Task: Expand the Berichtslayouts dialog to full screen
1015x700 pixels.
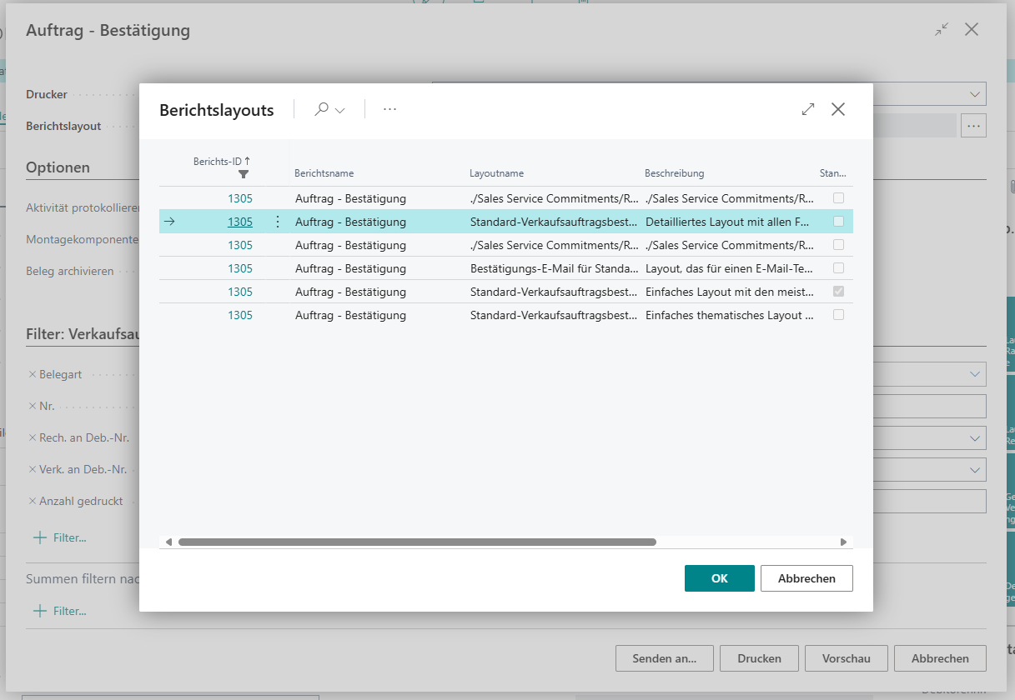Action: click(x=807, y=109)
